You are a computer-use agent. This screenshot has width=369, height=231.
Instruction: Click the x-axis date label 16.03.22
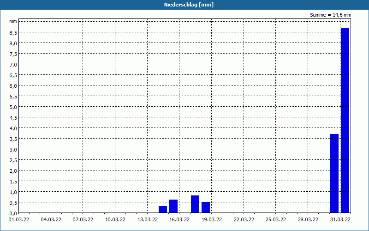(x=179, y=219)
